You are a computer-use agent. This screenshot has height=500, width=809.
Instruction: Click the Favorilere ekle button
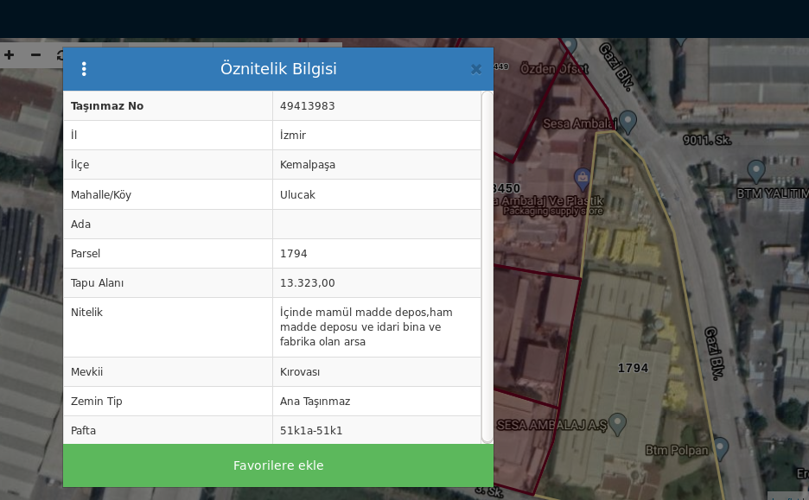278,465
